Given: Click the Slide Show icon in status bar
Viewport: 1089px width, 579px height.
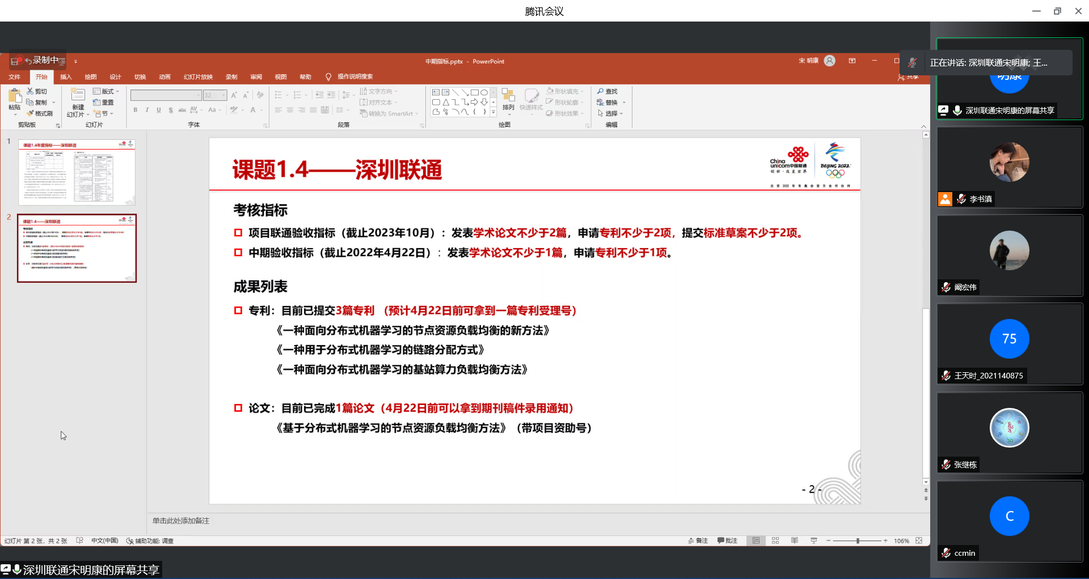Looking at the screenshot, I should (814, 540).
